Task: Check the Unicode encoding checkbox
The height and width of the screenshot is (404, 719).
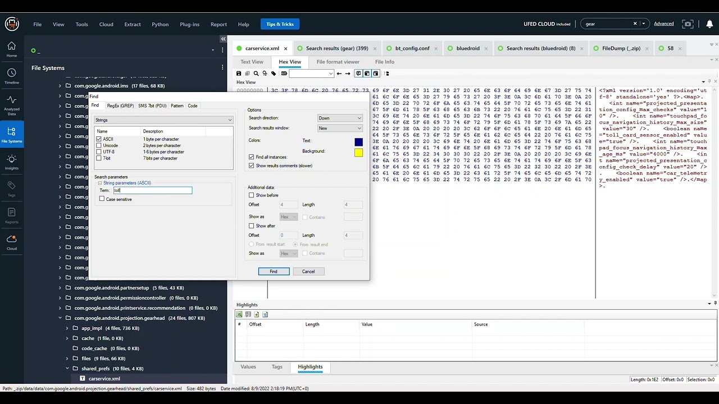Action: [x=99, y=145]
